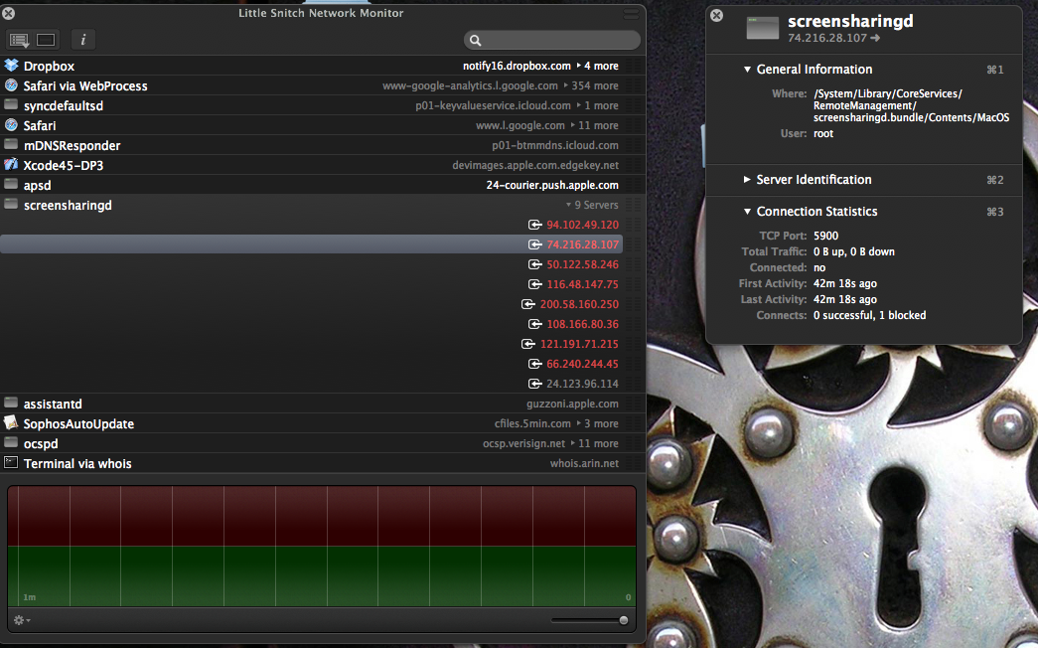Select the p01-btmmdns.icloud.com entry
The height and width of the screenshot is (648, 1038).
[555, 145]
